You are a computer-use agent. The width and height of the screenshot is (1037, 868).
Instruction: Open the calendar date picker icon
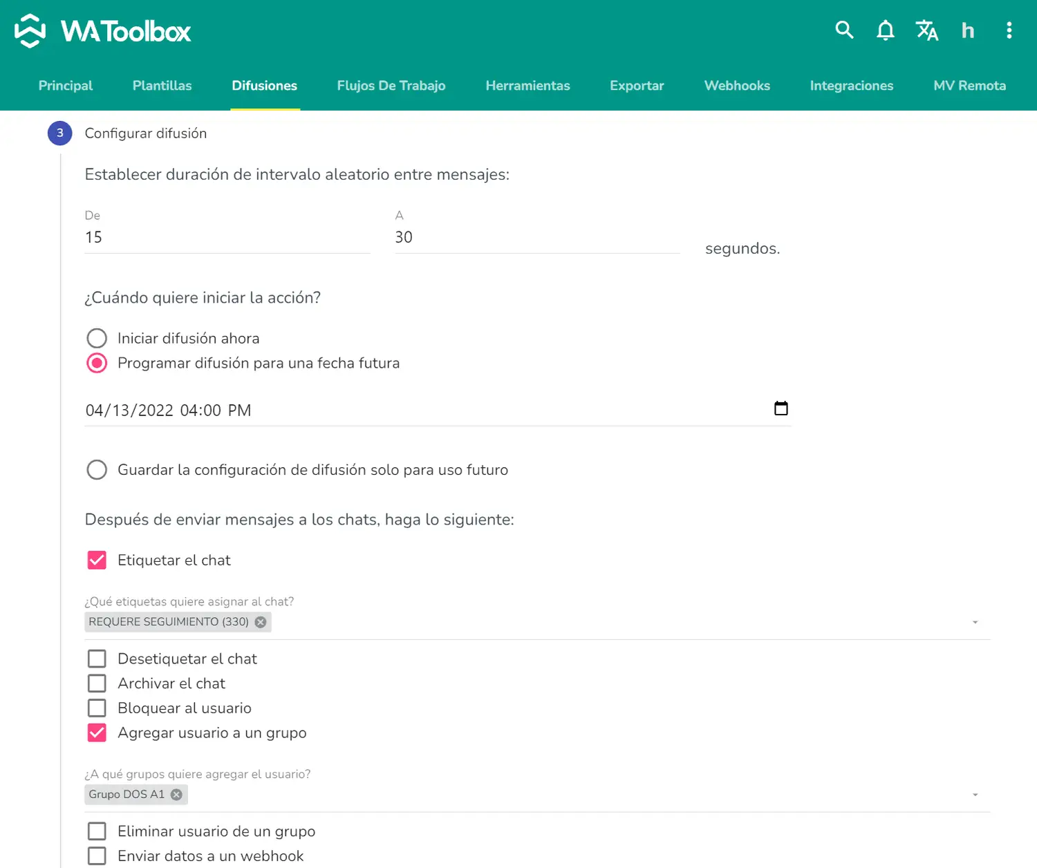pos(781,408)
